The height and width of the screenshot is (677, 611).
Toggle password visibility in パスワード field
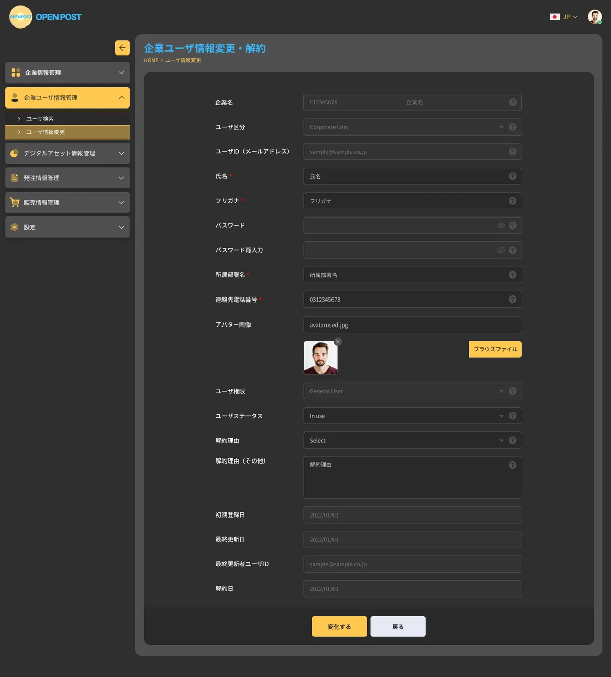pyautogui.click(x=501, y=225)
